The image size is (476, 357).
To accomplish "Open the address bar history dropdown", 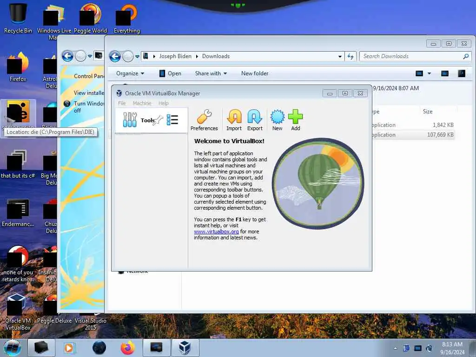I will click(340, 56).
